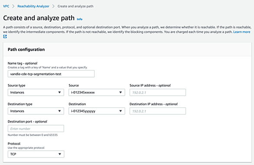Click the Source type dropdown arrow
Image resolution: width=254 pixels, height=165 pixels.
point(59,92)
